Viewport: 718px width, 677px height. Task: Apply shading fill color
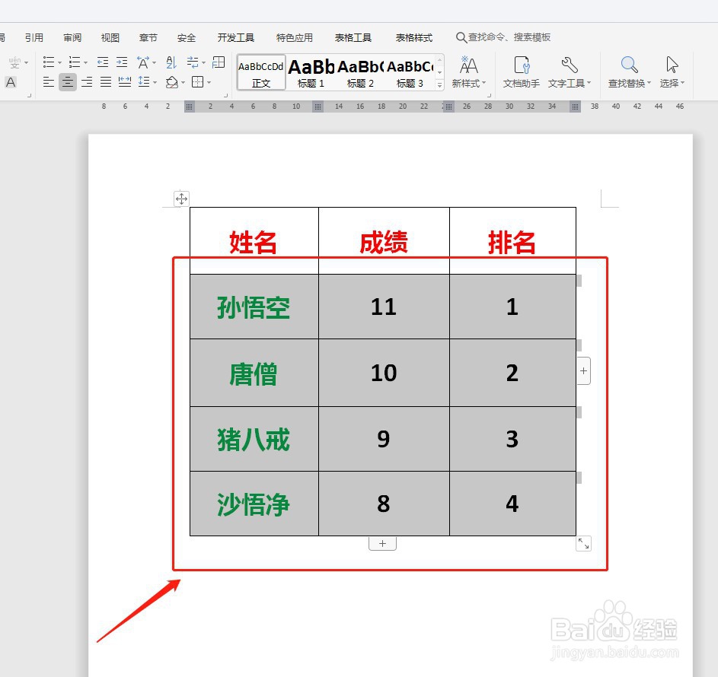coord(172,82)
